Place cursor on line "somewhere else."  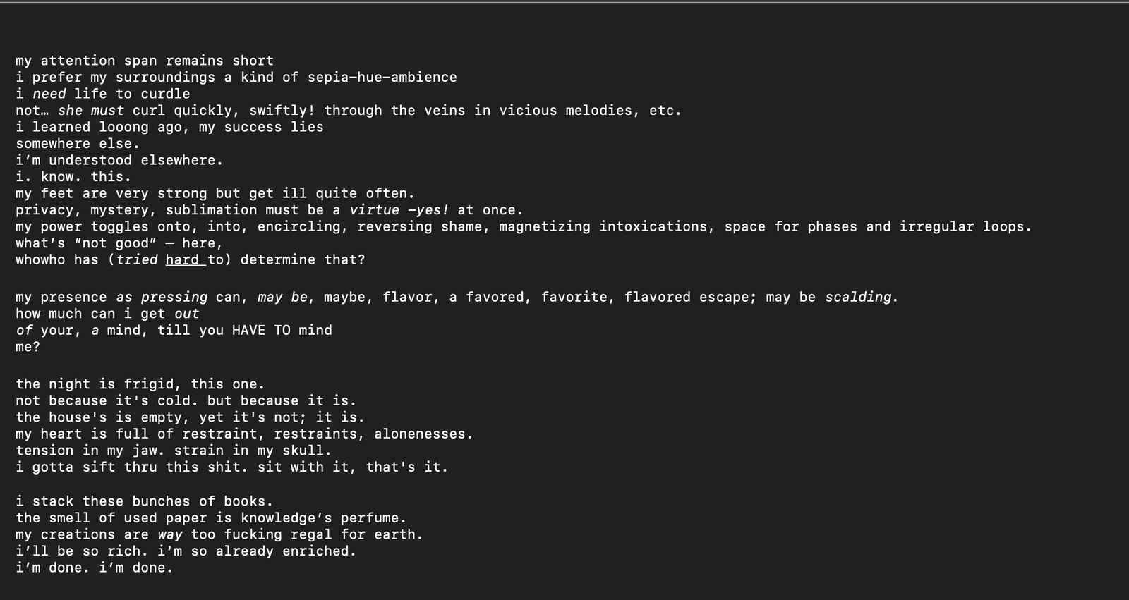click(77, 144)
